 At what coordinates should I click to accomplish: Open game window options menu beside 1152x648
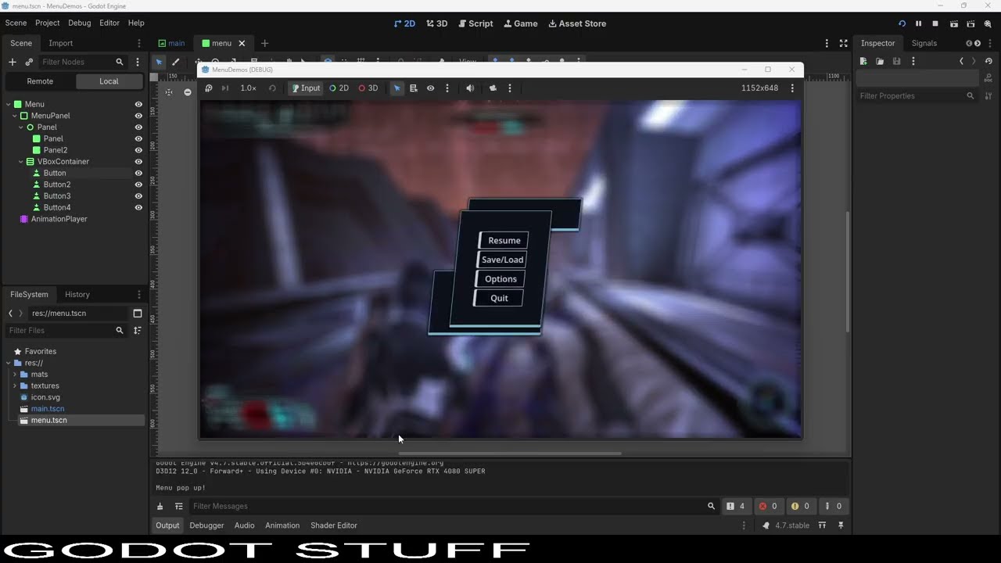coord(792,88)
